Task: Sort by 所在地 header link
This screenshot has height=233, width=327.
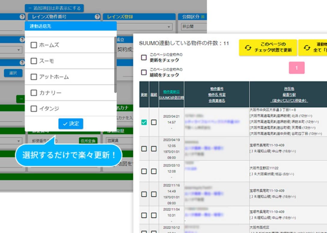Action: [x=289, y=89]
